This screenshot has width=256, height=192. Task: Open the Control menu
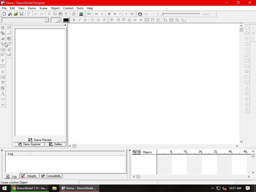tap(68, 8)
